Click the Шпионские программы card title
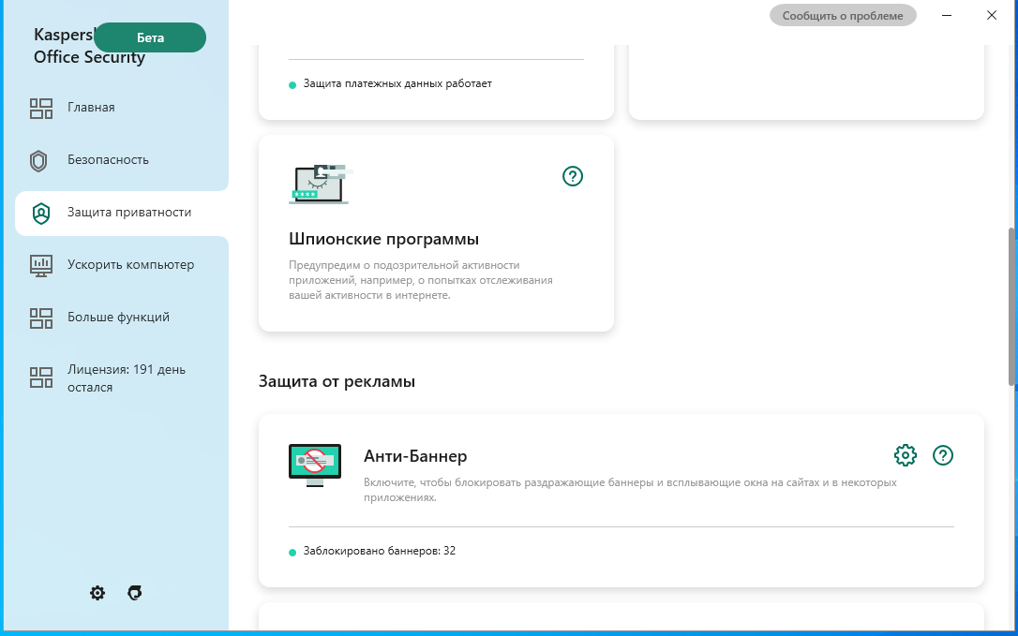The width and height of the screenshot is (1018, 636). [x=383, y=239]
